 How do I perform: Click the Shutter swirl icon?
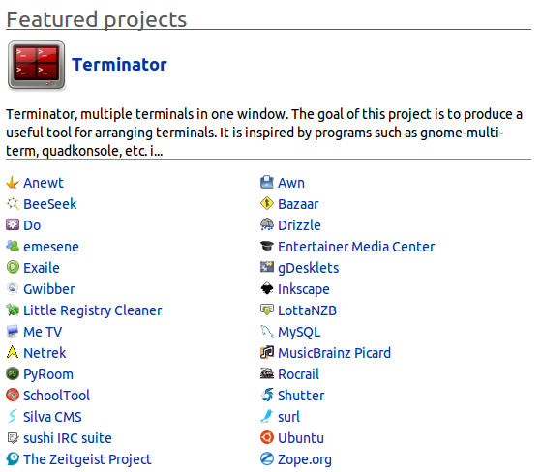coord(267,395)
